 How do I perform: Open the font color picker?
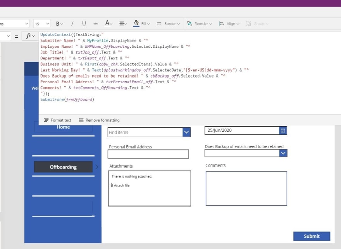click(x=108, y=23)
